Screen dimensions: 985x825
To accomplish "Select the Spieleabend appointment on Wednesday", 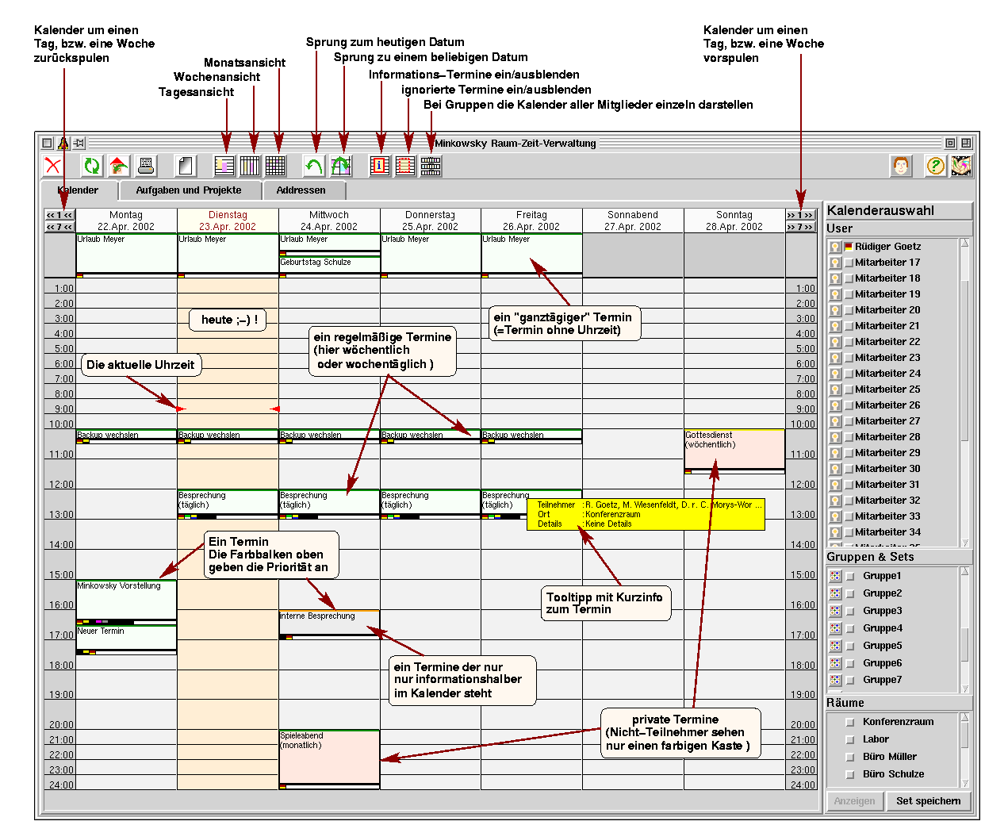I will [329, 759].
